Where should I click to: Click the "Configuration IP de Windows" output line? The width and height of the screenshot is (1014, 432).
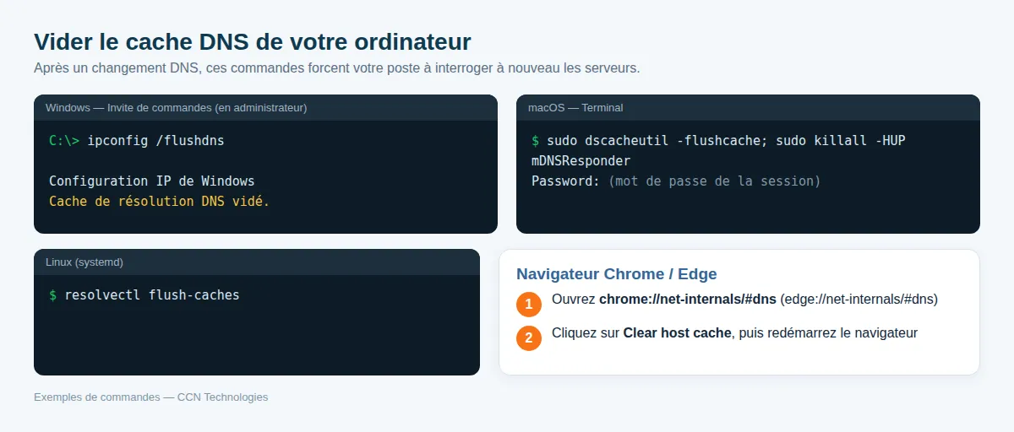[x=152, y=181]
